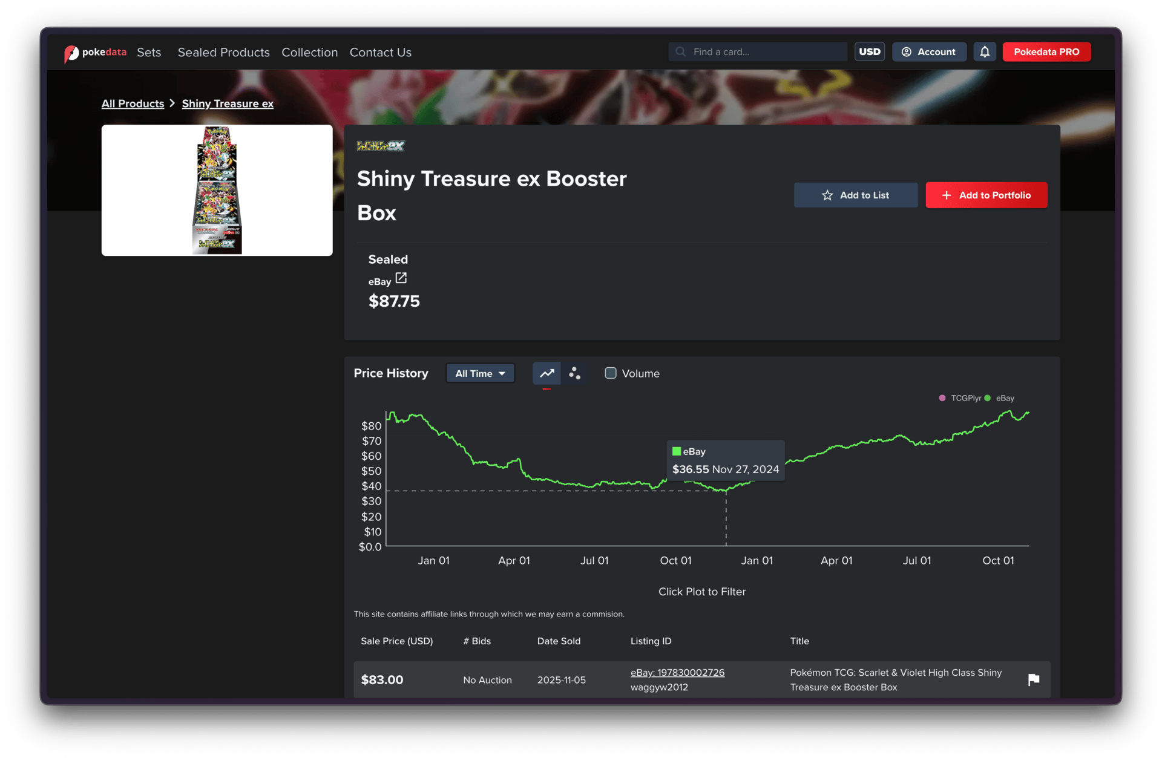The height and width of the screenshot is (758, 1162).
Task: Enable the Volume checkbox
Action: (x=611, y=373)
